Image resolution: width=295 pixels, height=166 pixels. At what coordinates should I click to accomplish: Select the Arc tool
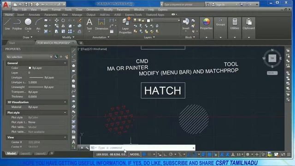[38, 24]
